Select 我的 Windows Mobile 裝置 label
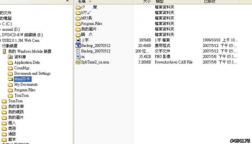Screen dimensions: 252x144 (30, 51)
